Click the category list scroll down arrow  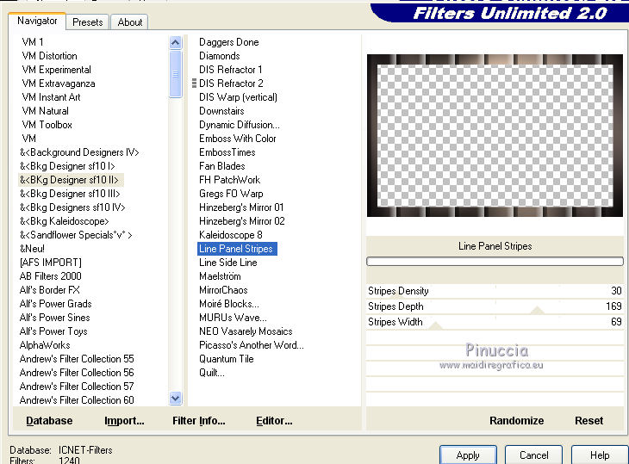tap(175, 398)
